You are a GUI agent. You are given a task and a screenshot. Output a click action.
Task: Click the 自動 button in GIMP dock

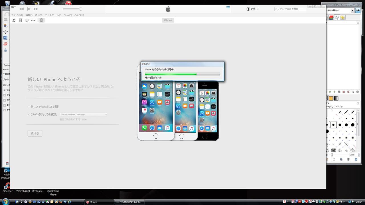tap(357, 11)
